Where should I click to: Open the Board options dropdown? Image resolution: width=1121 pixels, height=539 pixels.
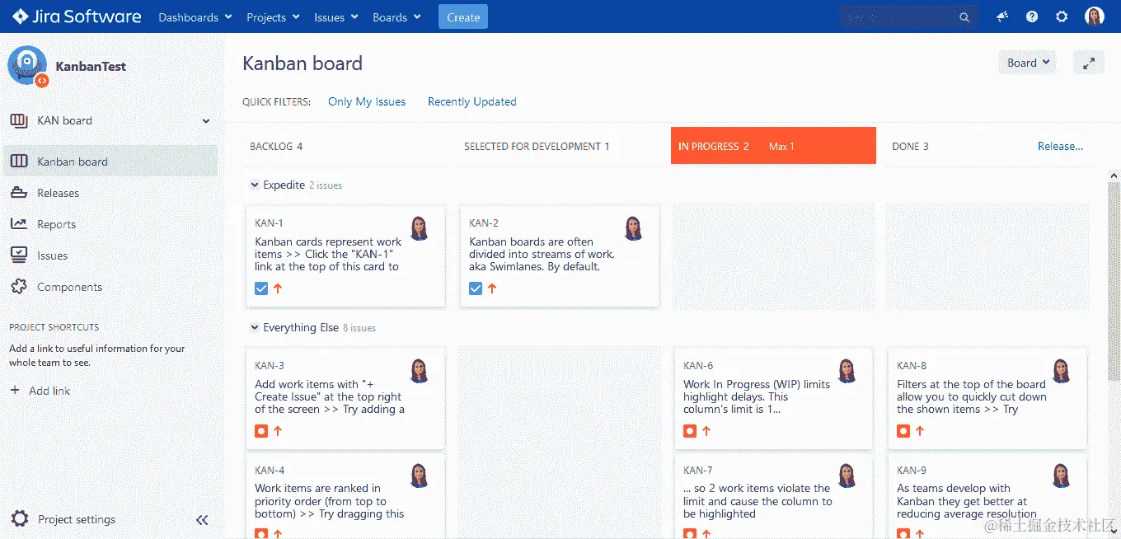(x=1029, y=63)
